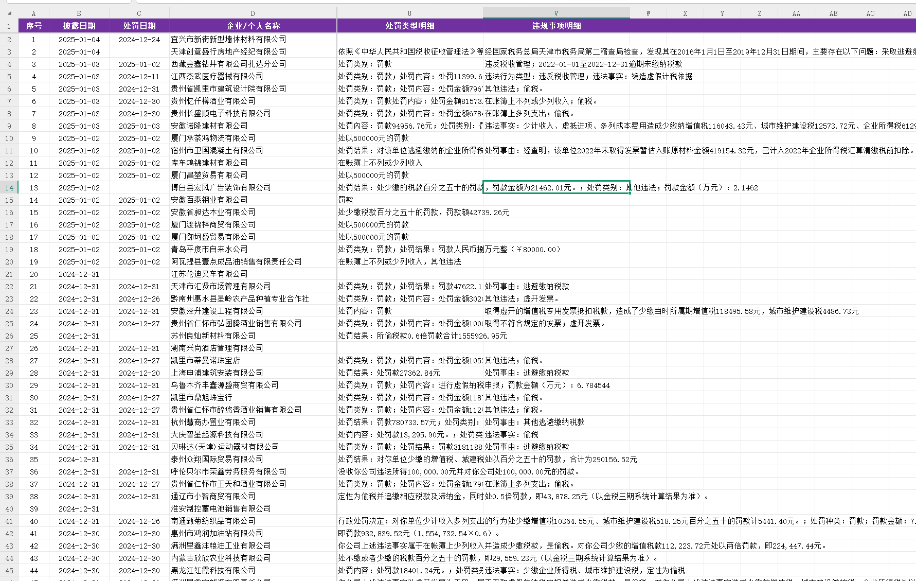Select the cell 乌鲁木齐丰鑫源盛商贸有限公司

pos(253,385)
